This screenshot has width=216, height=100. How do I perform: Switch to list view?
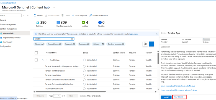tap(151, 44)
